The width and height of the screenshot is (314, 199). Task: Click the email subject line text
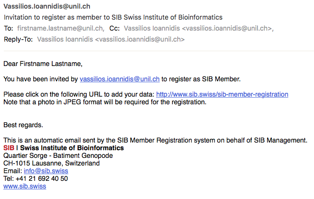(113, 17)
